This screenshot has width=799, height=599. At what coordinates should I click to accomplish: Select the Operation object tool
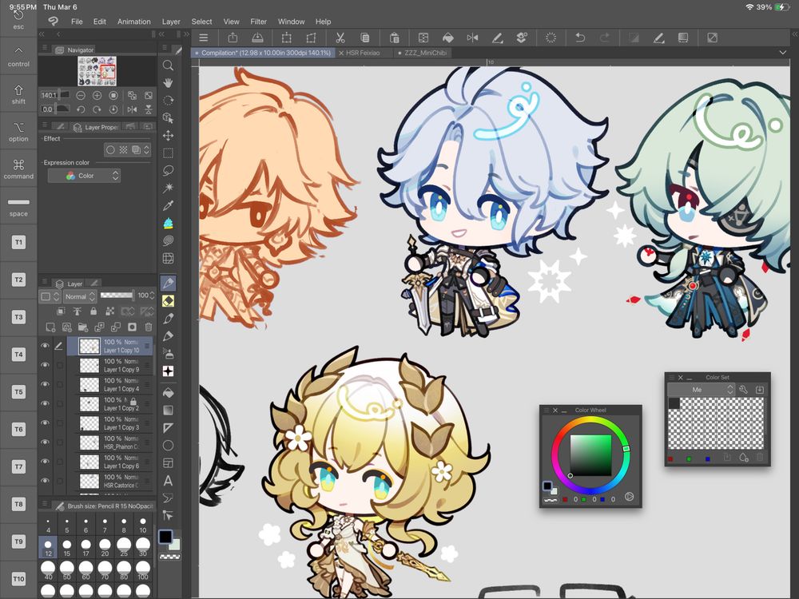point(168,117)
